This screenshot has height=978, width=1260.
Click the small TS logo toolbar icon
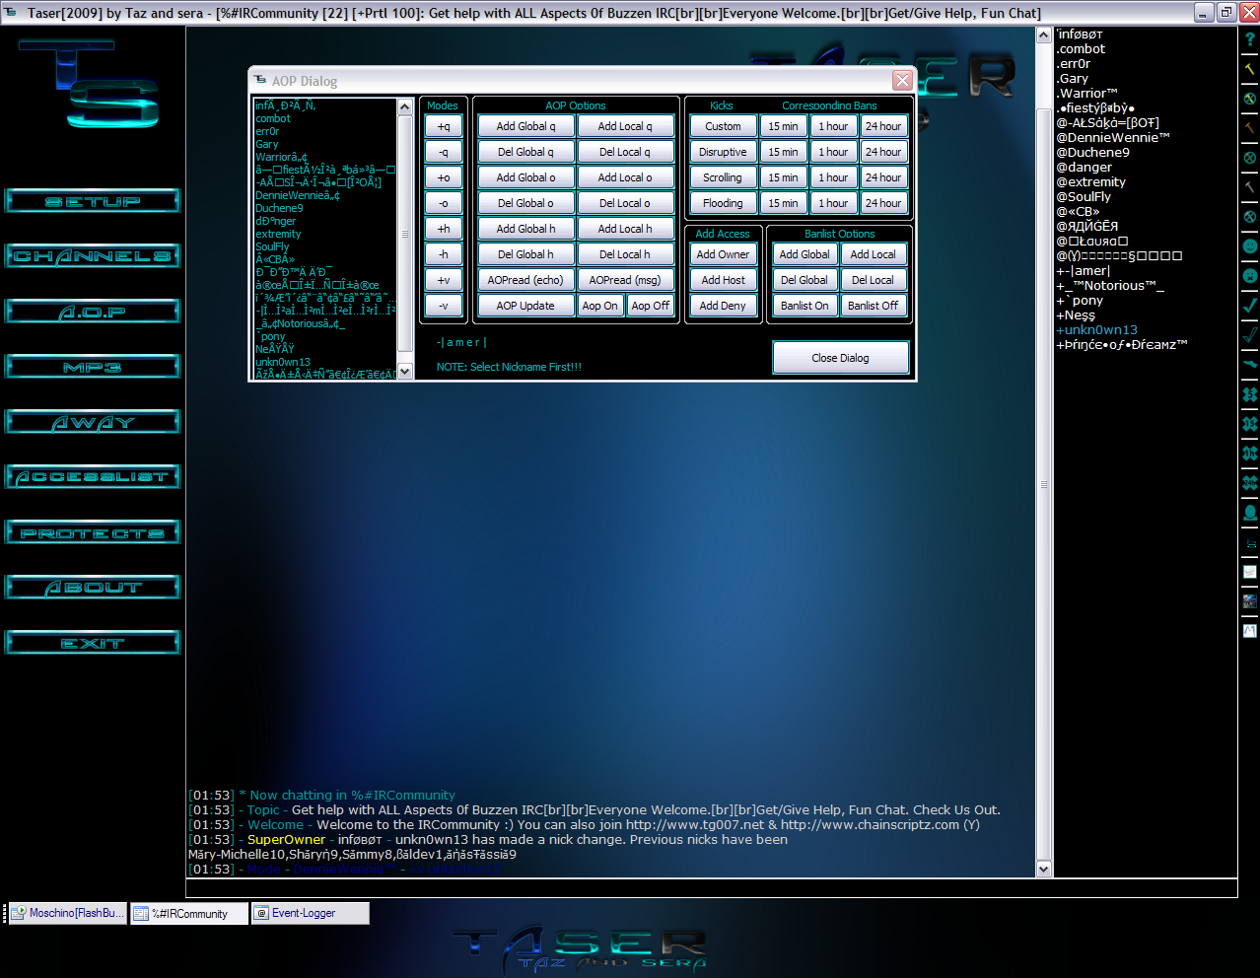tap(1249, 542)
